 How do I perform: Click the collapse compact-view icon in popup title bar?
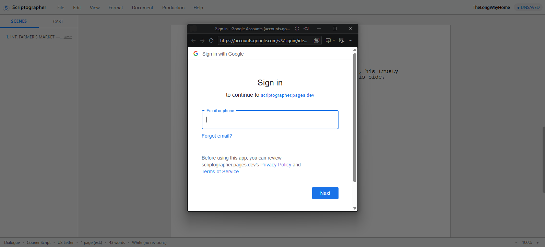[297, 28]
